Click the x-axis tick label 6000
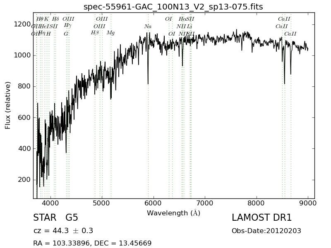 pos(154,203)
